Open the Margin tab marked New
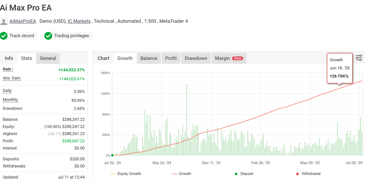This screenshot has height=179, width=365. point(229,58)
